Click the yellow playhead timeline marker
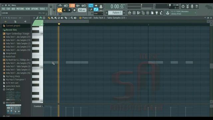Viewport: 213px width, 120px height. (x=59, y=24)
